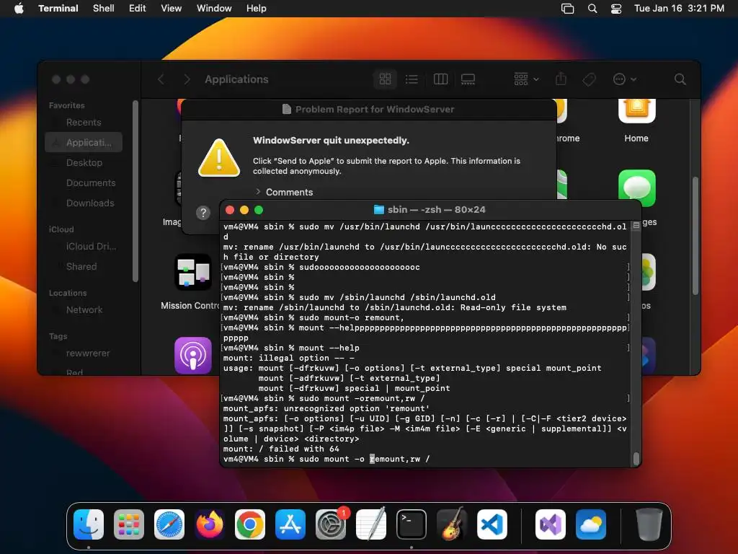Select Documents in Finder sidebar
738x554 pixels.
point(84,183)
